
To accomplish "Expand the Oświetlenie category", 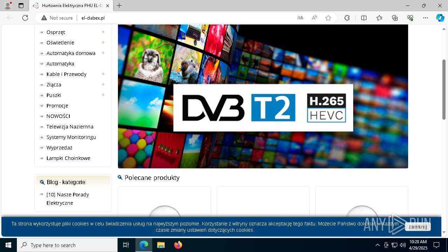I will tap(103, 42).
